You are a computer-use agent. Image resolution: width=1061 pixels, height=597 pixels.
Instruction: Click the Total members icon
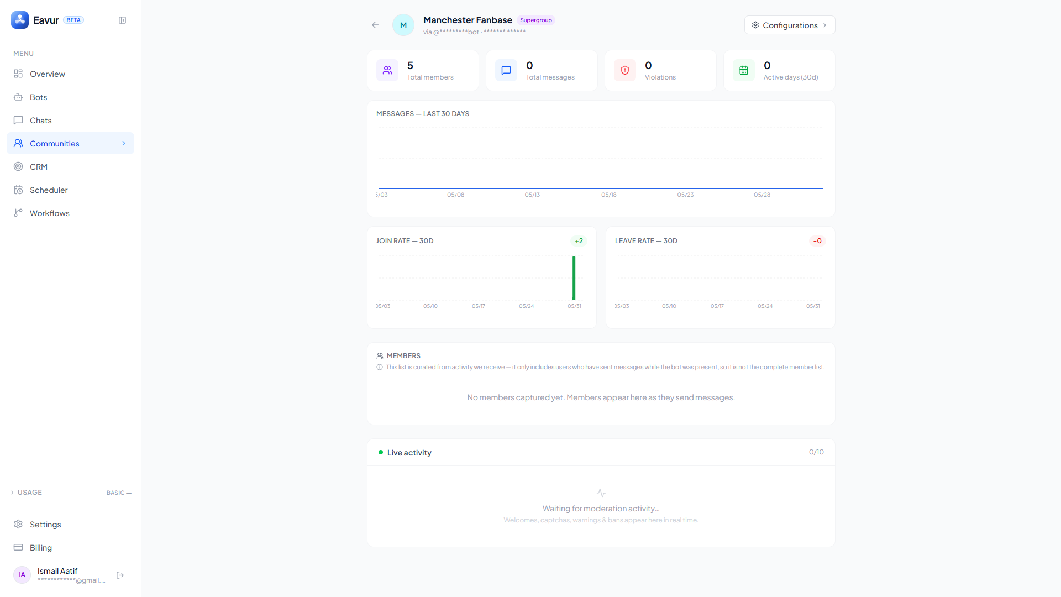pos(387,71)
